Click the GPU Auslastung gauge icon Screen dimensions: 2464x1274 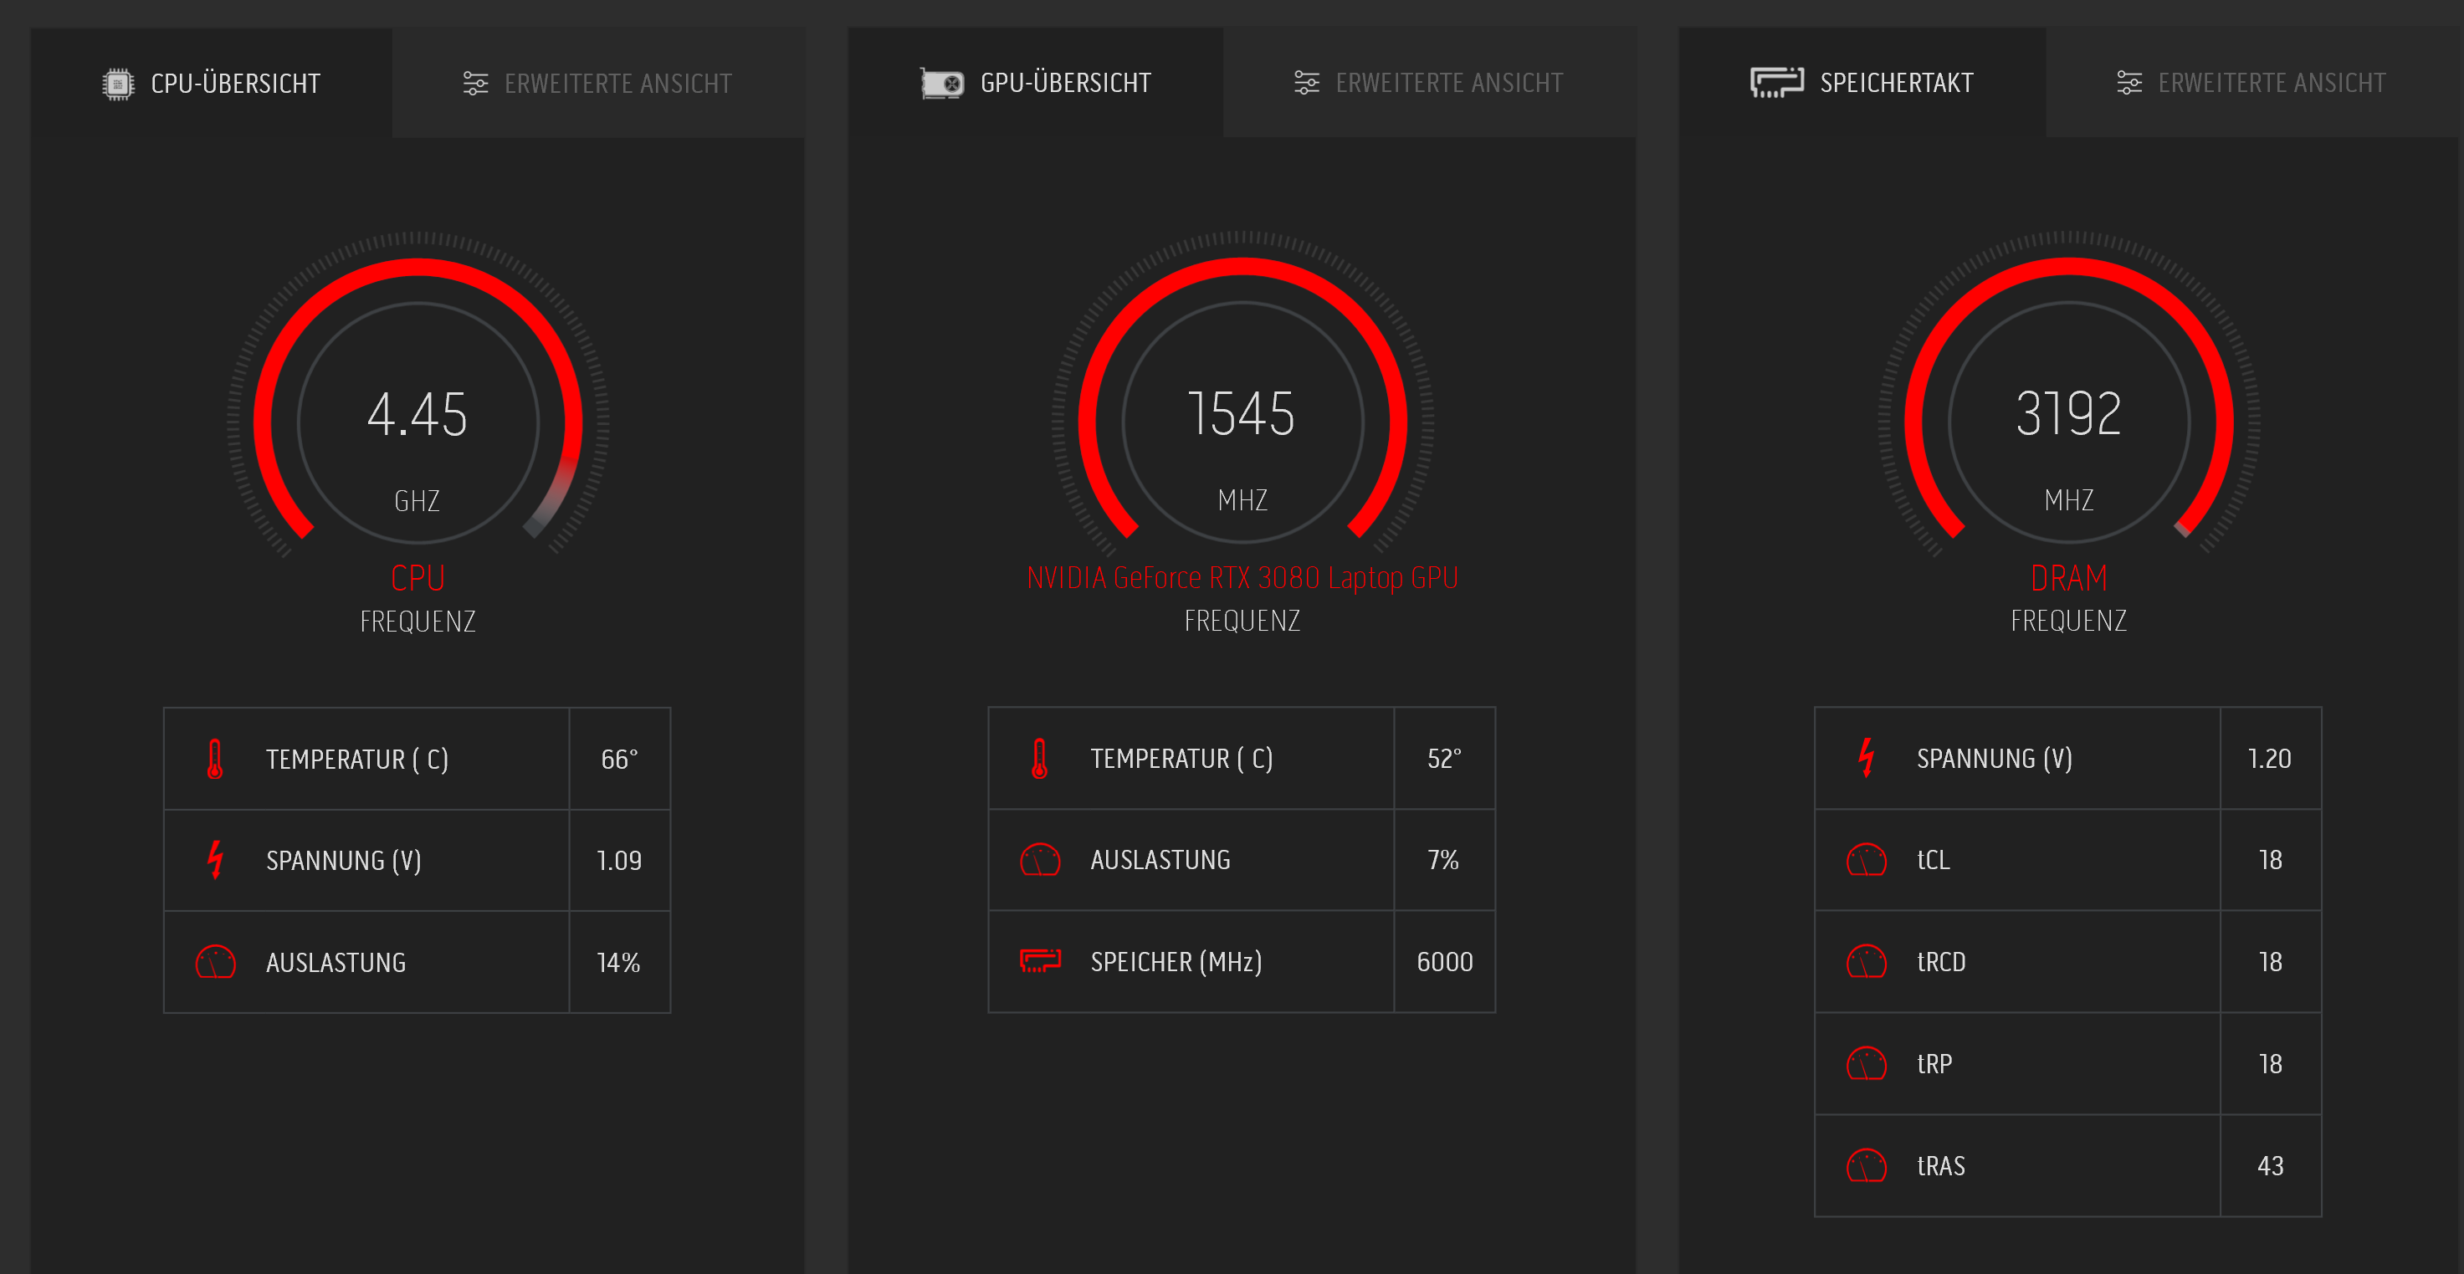point(1040,860)
